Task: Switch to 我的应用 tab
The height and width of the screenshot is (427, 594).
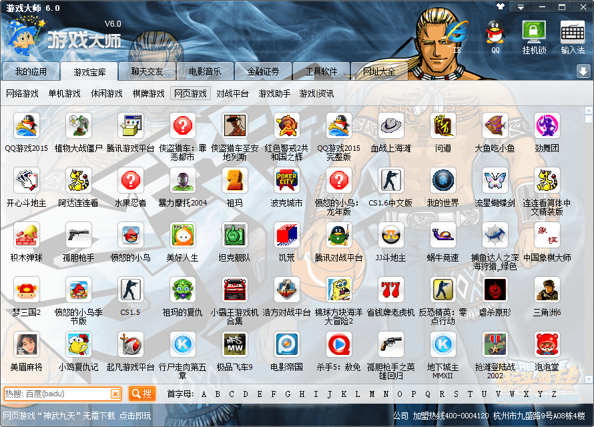Action: coord(31,71)
